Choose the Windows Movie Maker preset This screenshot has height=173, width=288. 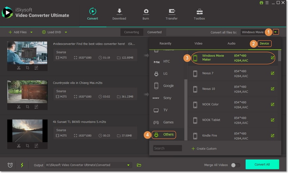pos(233,58)
